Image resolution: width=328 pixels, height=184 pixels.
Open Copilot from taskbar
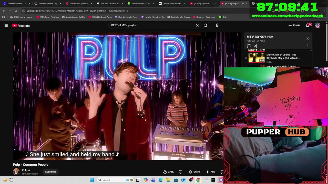click(146, 180)
